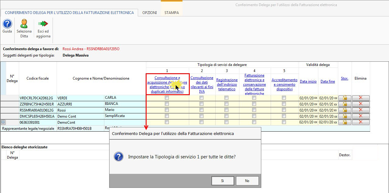Enable service 3 for RSSMRA00A01D612G row

(x=226, y=110)
